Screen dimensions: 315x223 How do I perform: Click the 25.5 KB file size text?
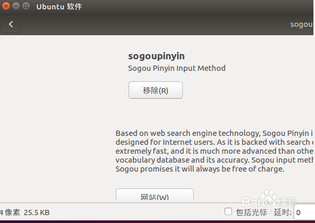coord(37,213)
